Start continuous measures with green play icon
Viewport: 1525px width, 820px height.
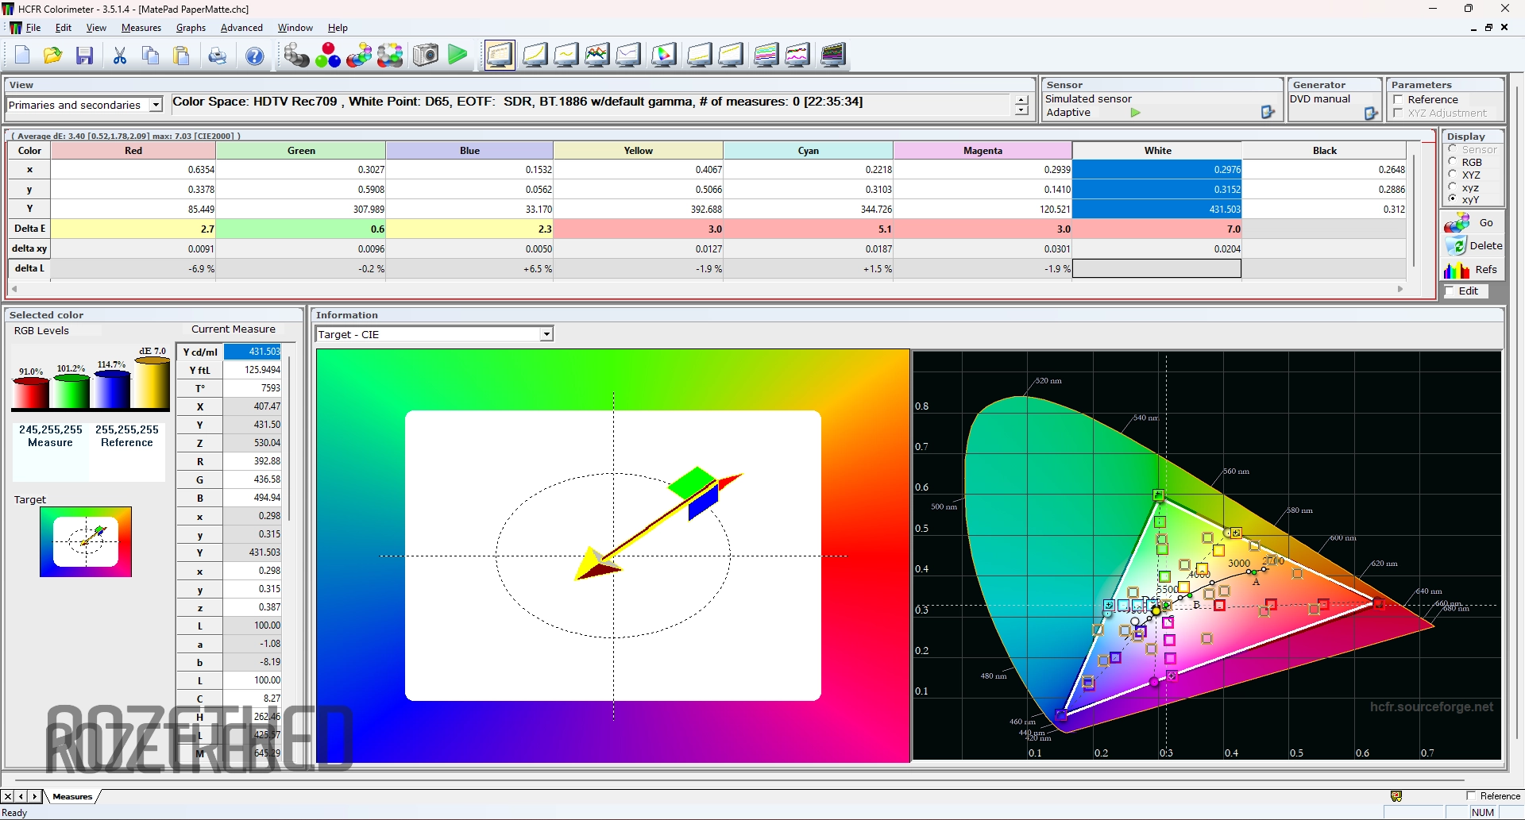click(x=457, y=56)
